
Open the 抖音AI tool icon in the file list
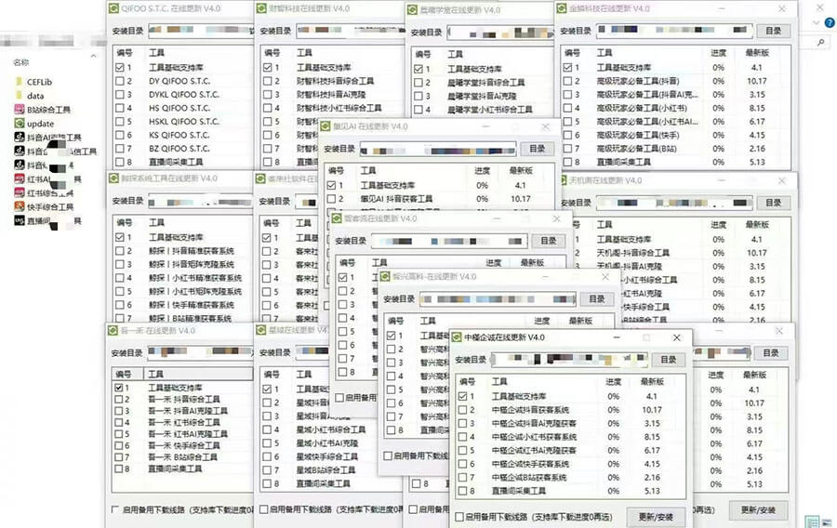[x=20, y=137]
